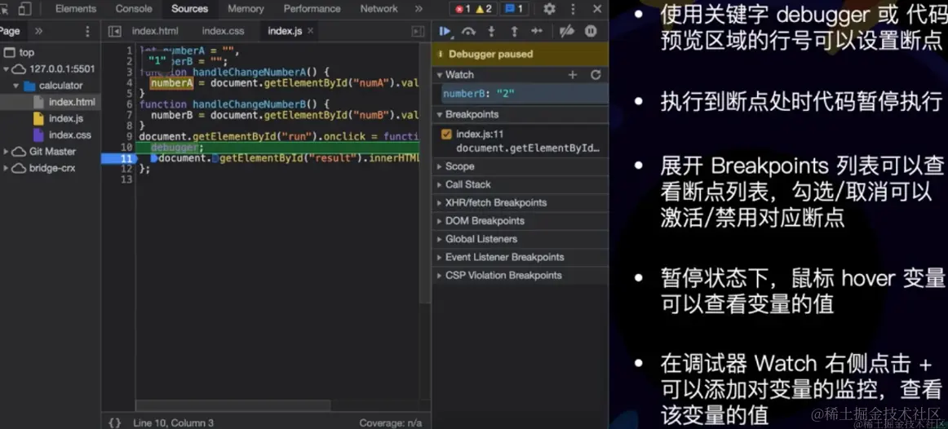
Task: Click line number 9 in gutter
Action: [x=130, y=136]
